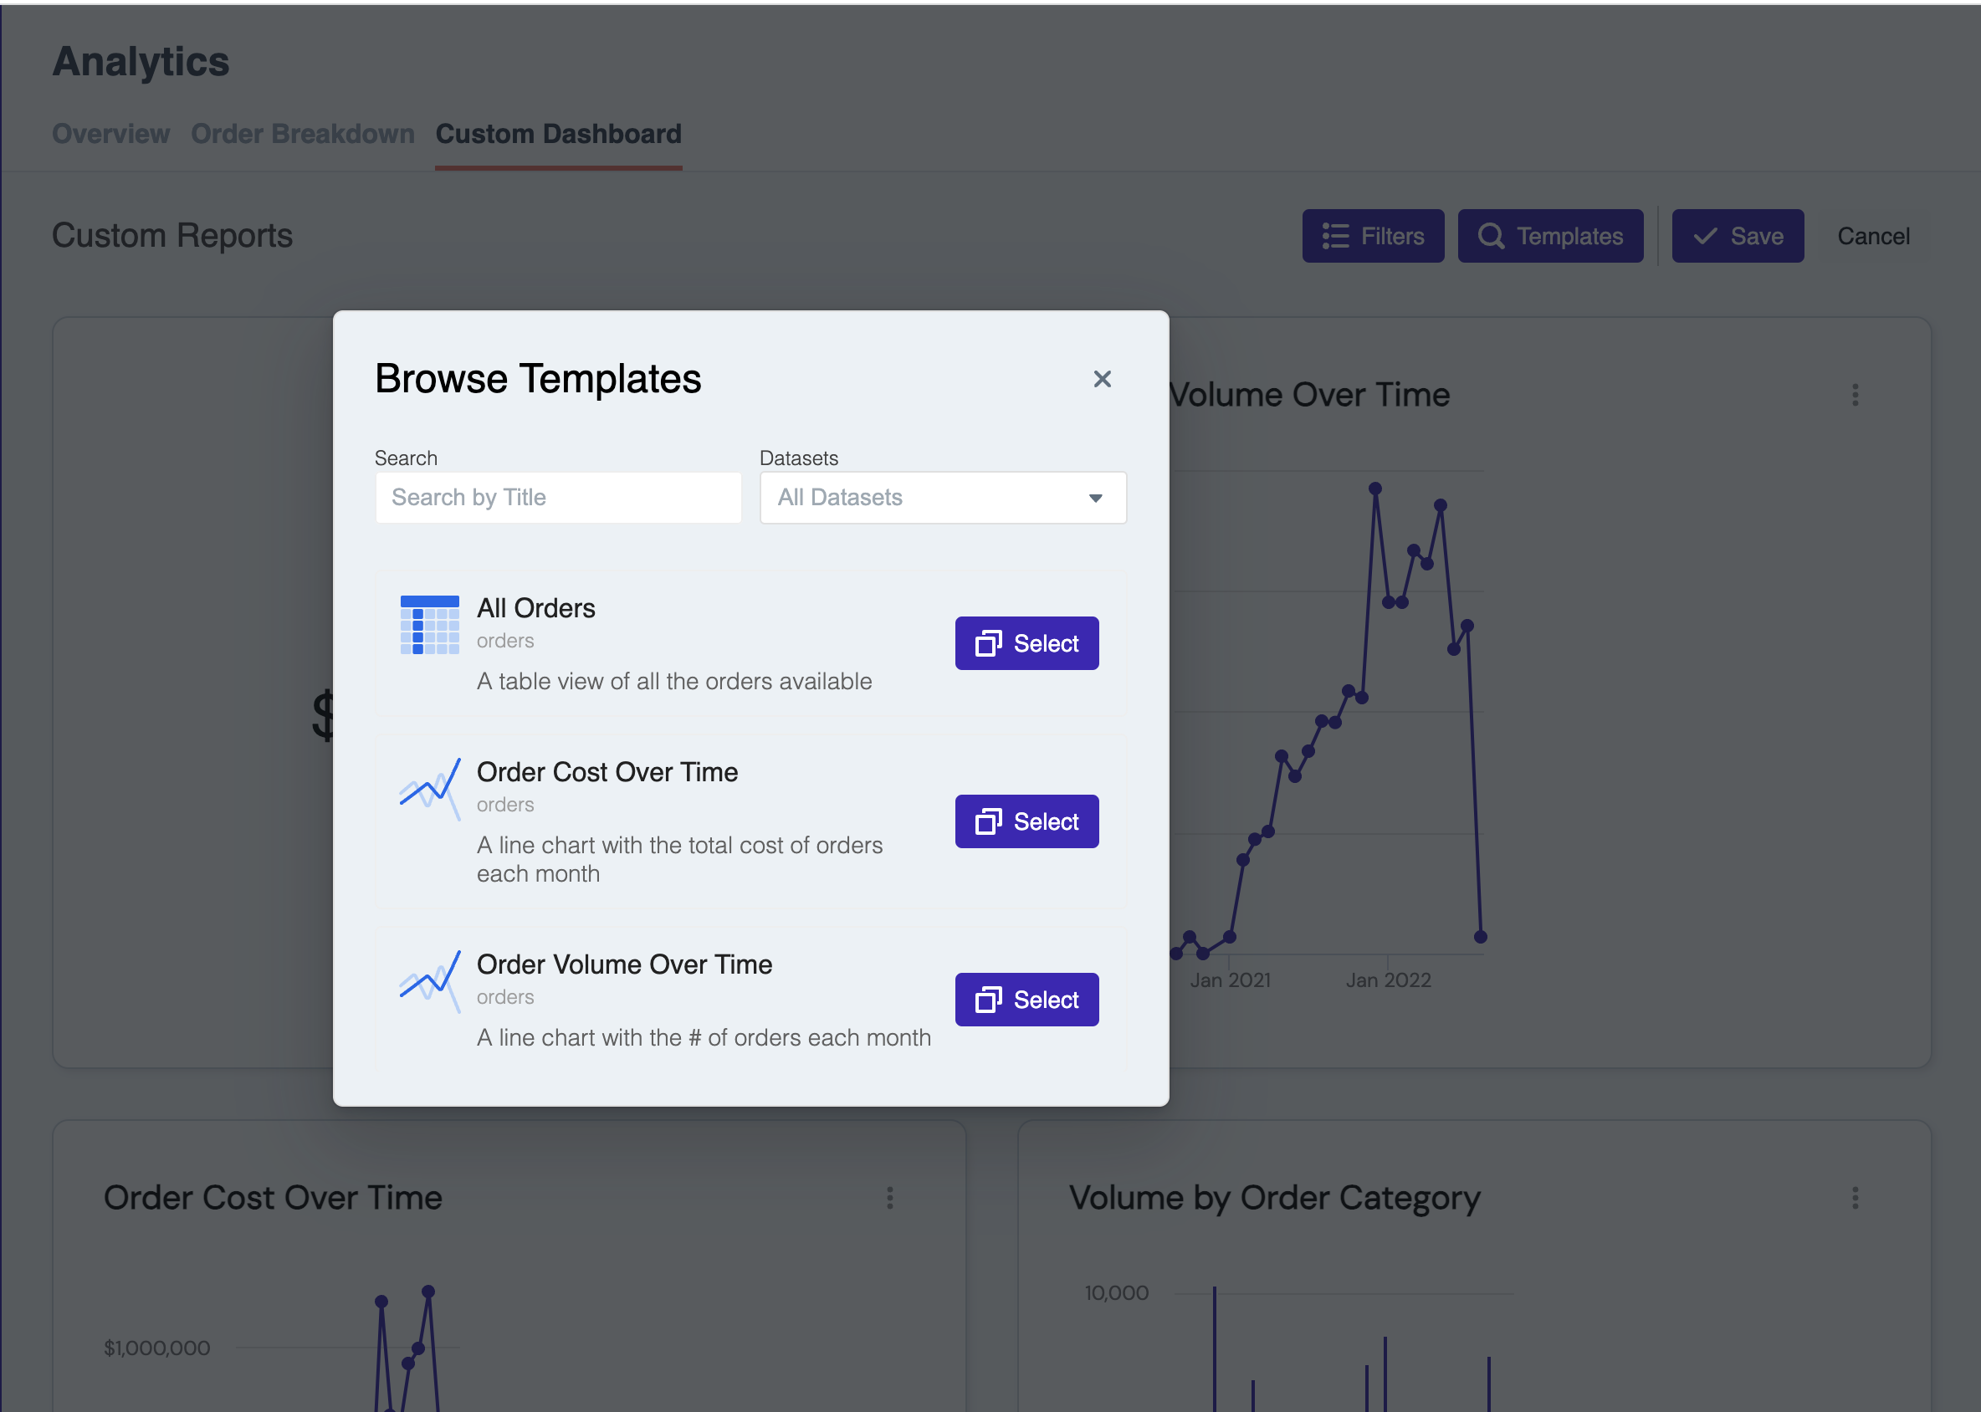Switch to the Order Breakdown tab
This screenshot has height=1412, width=1981.
click(x=303, y=134)
